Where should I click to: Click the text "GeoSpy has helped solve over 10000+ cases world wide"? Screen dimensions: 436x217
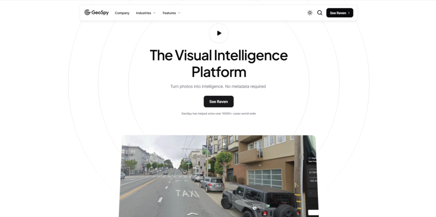click(218, 113)
